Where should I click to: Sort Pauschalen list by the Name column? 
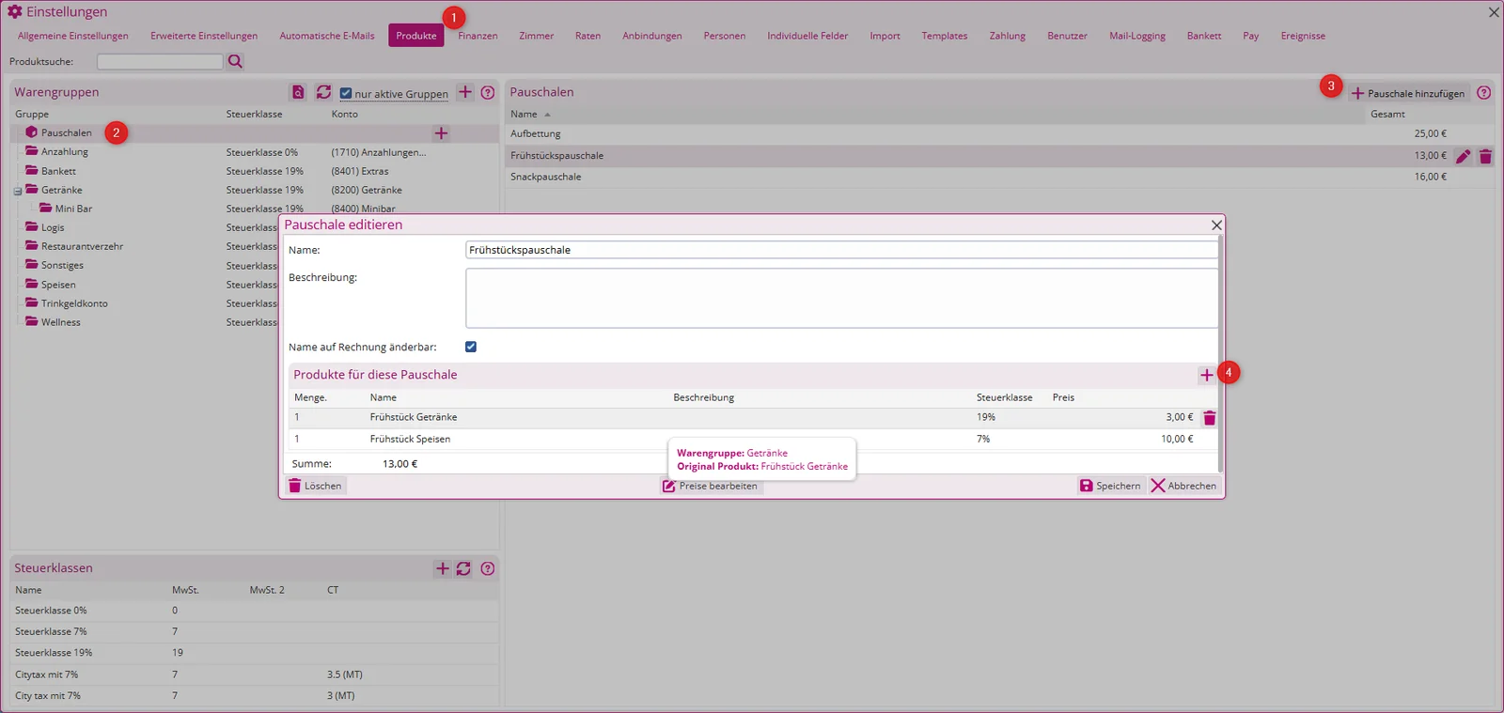(524, 115)
